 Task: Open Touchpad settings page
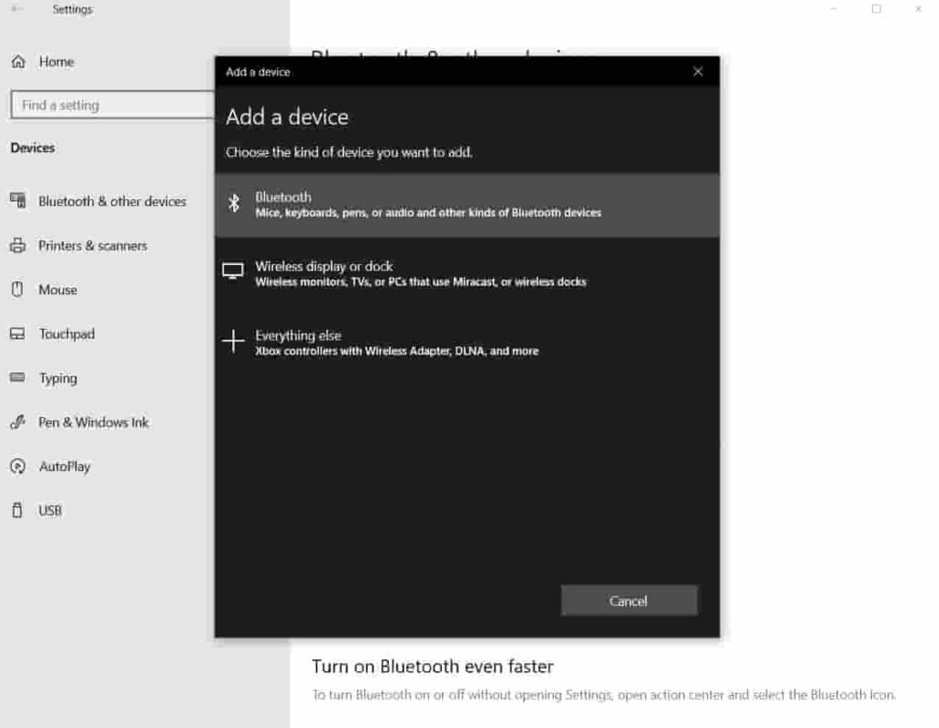(x=67, y=334)
